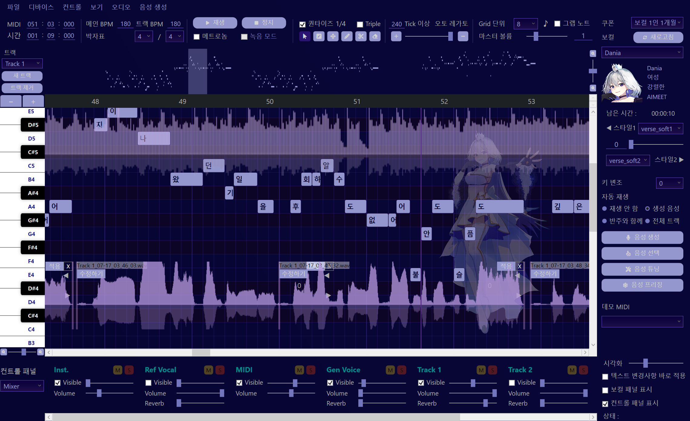Select the eraser tool
Screen dimensions: 690x421
(x=375, y=36)
